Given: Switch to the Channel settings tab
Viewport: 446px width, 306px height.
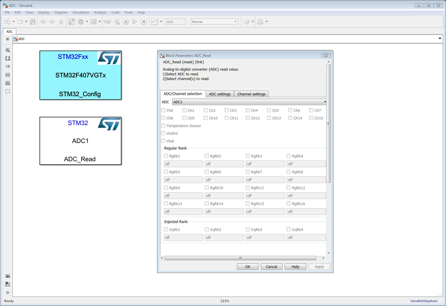Looking at the screenshot, I should [251, 94].
